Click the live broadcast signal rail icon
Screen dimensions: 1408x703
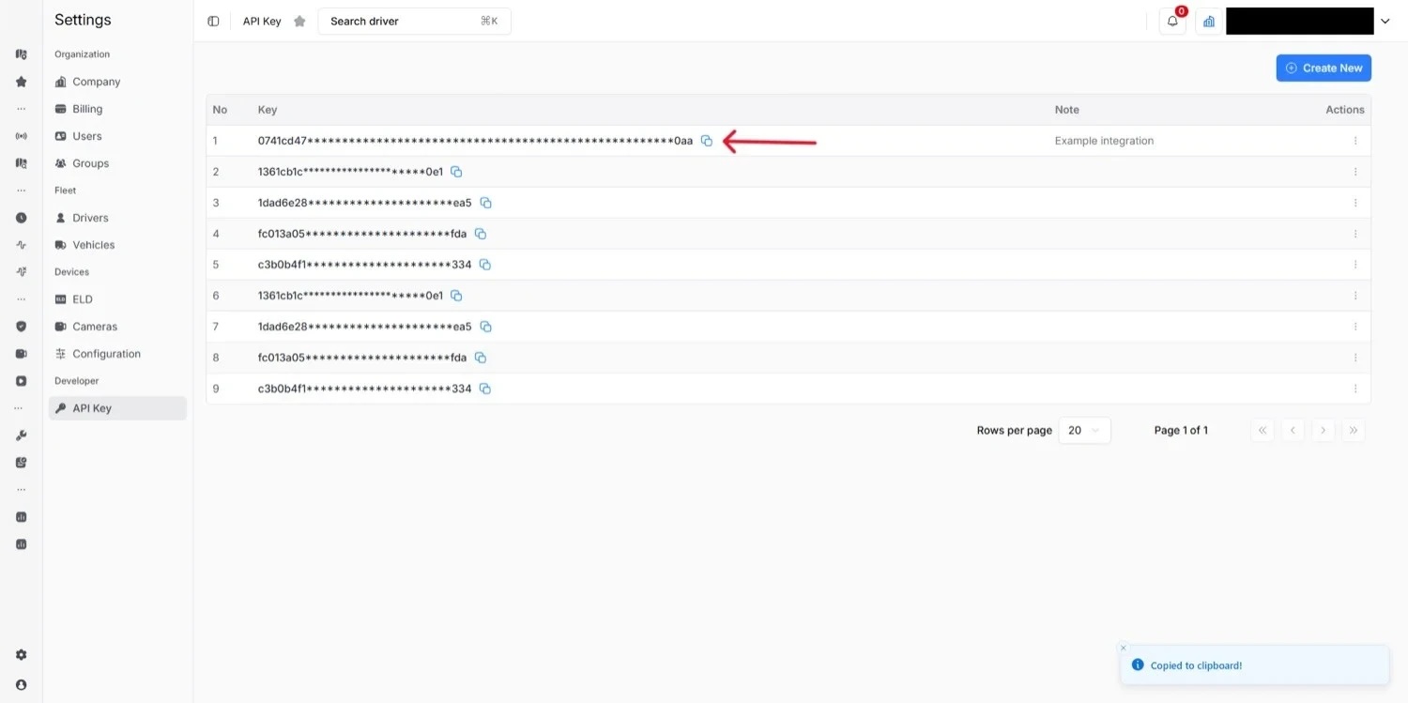click(22, 136)
